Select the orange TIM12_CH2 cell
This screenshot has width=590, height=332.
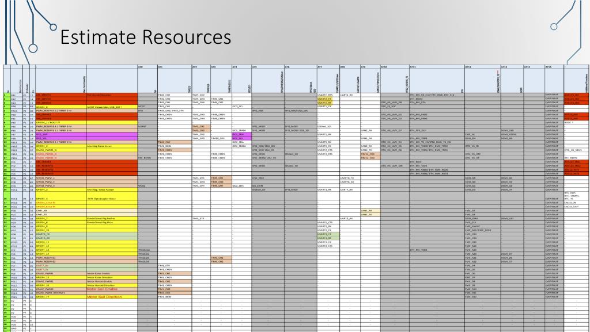(370, 158)
